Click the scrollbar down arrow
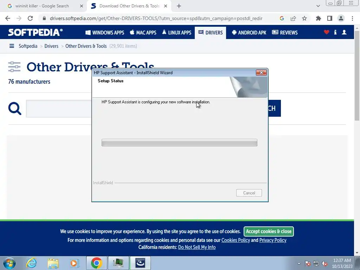Viewport: 360px width, 270px height. [357, 253]
